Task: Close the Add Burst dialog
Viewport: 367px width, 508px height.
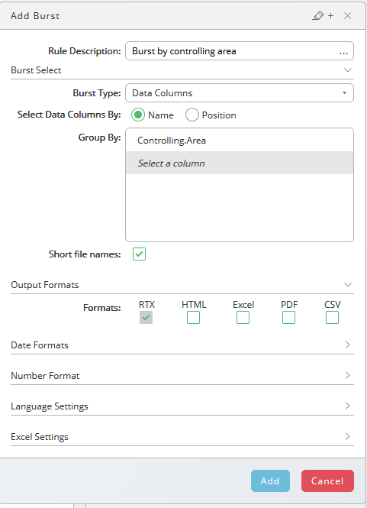Action: tap(347, 15)
